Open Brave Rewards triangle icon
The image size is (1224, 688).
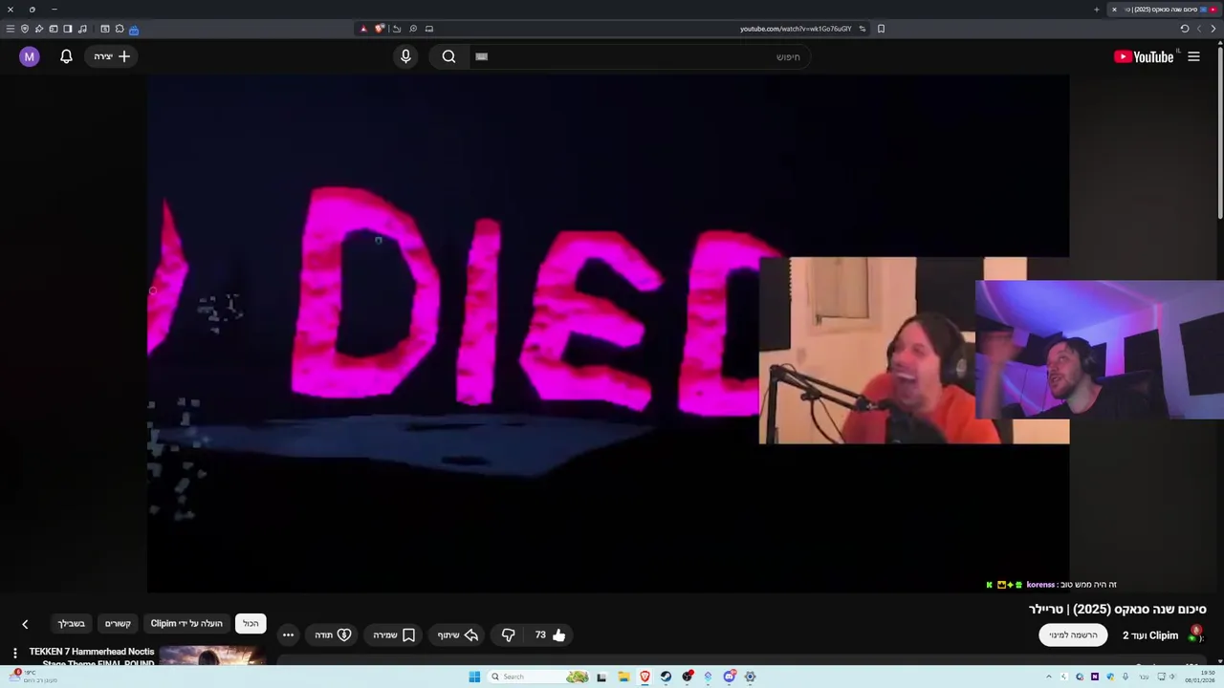363,29
